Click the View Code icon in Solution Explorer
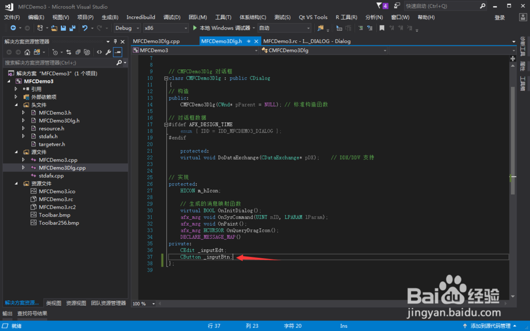 tap(99, 52)
